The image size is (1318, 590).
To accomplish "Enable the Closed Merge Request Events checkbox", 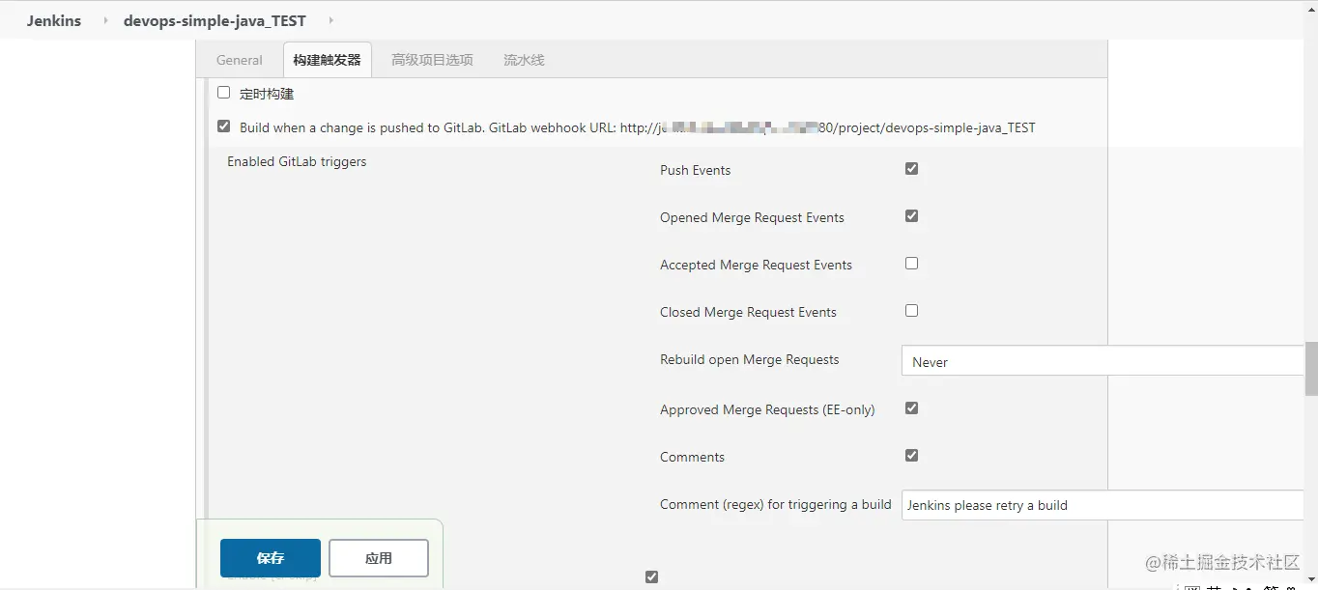I will (x=911, y=311).
